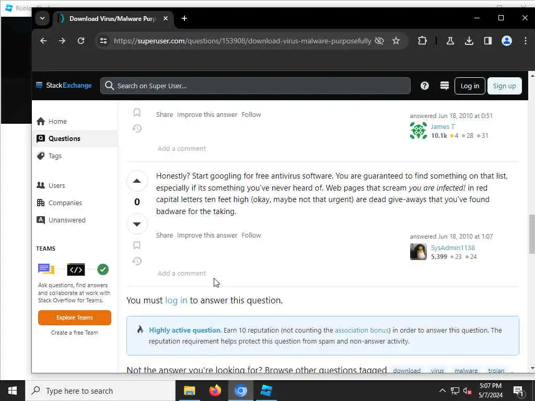Bookmark the James T answer
This screenshot has height=401, width=535.
[x=137, y=112]
